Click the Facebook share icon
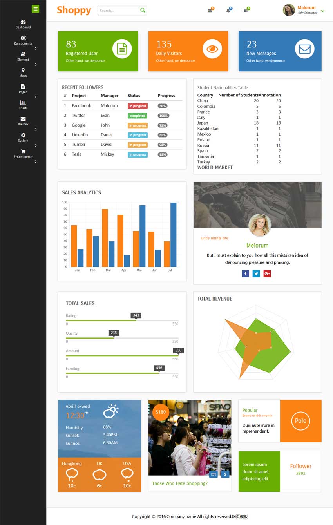This screenshot has width=333, height=525. [246, 273]
